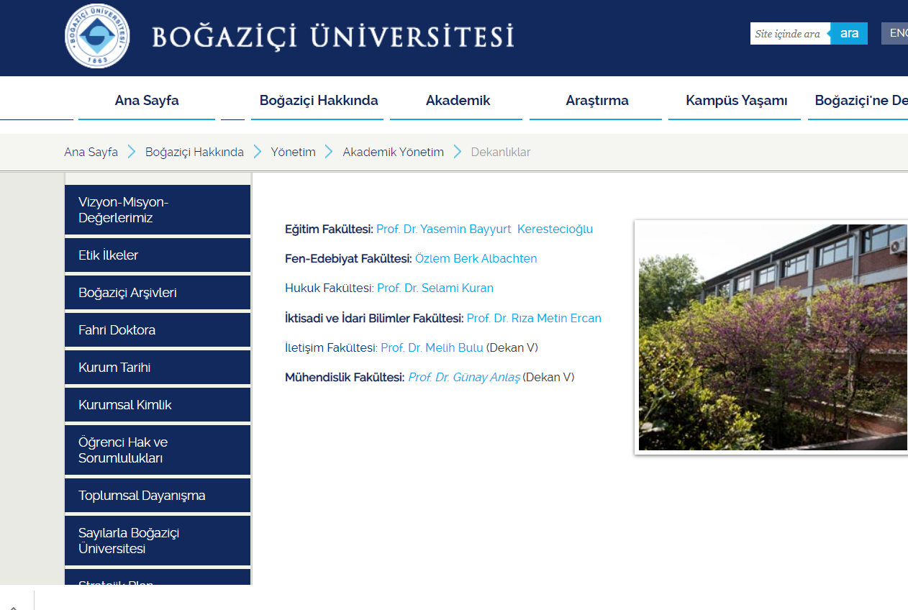Go to Kampüs Yaşamı menu item
The width and height of the screenshot is (908, 610).
[x=736, y=101]
